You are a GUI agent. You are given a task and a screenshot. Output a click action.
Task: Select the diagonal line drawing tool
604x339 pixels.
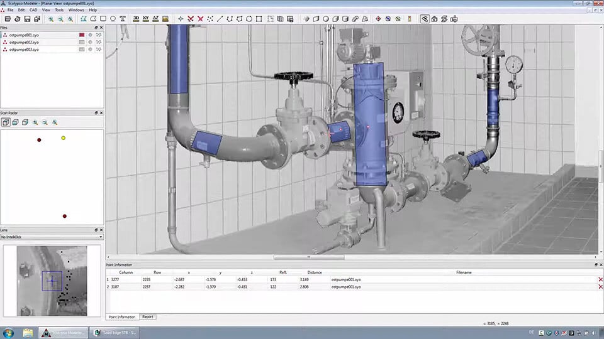(x=220, y=19)
